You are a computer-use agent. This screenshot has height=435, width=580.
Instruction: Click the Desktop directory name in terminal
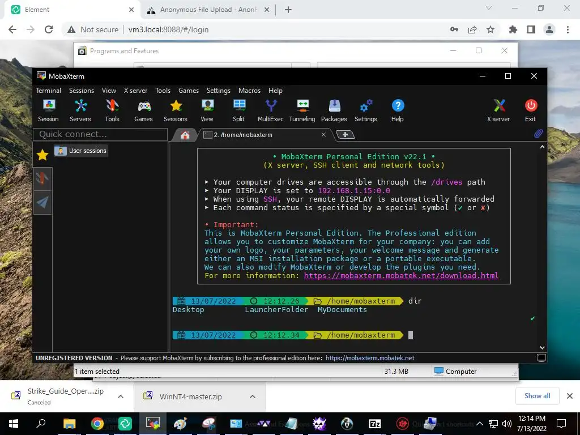pos(188,310)
